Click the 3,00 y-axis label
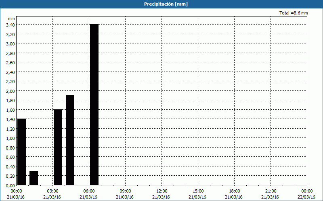This screenshot has height=201, width=323. click(x=10, y=44)
